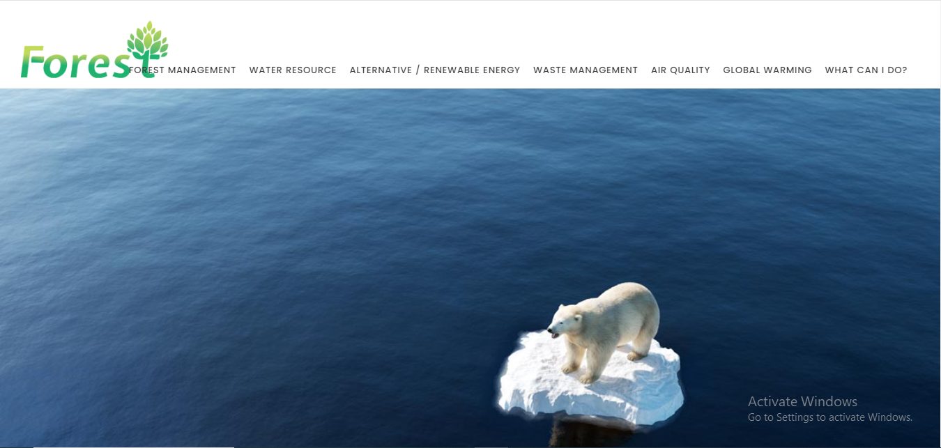Click the word ENERGY in the navigation bar
941x448 pixels.
(x=502, y=70)
